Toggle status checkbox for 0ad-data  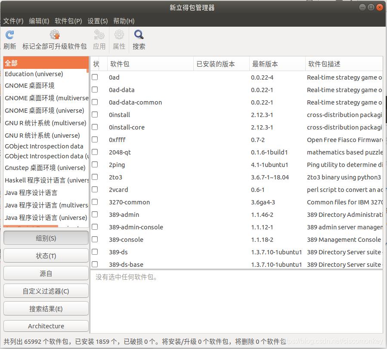click(x=95, y=90)
